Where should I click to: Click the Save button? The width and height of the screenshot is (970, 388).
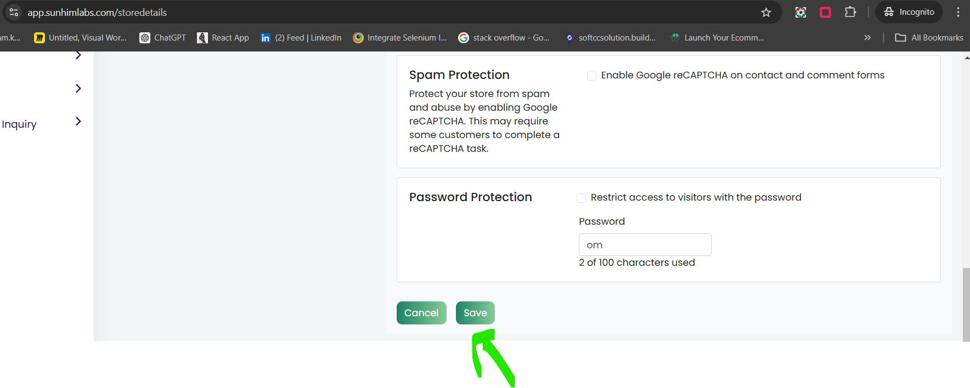[475, 313]
